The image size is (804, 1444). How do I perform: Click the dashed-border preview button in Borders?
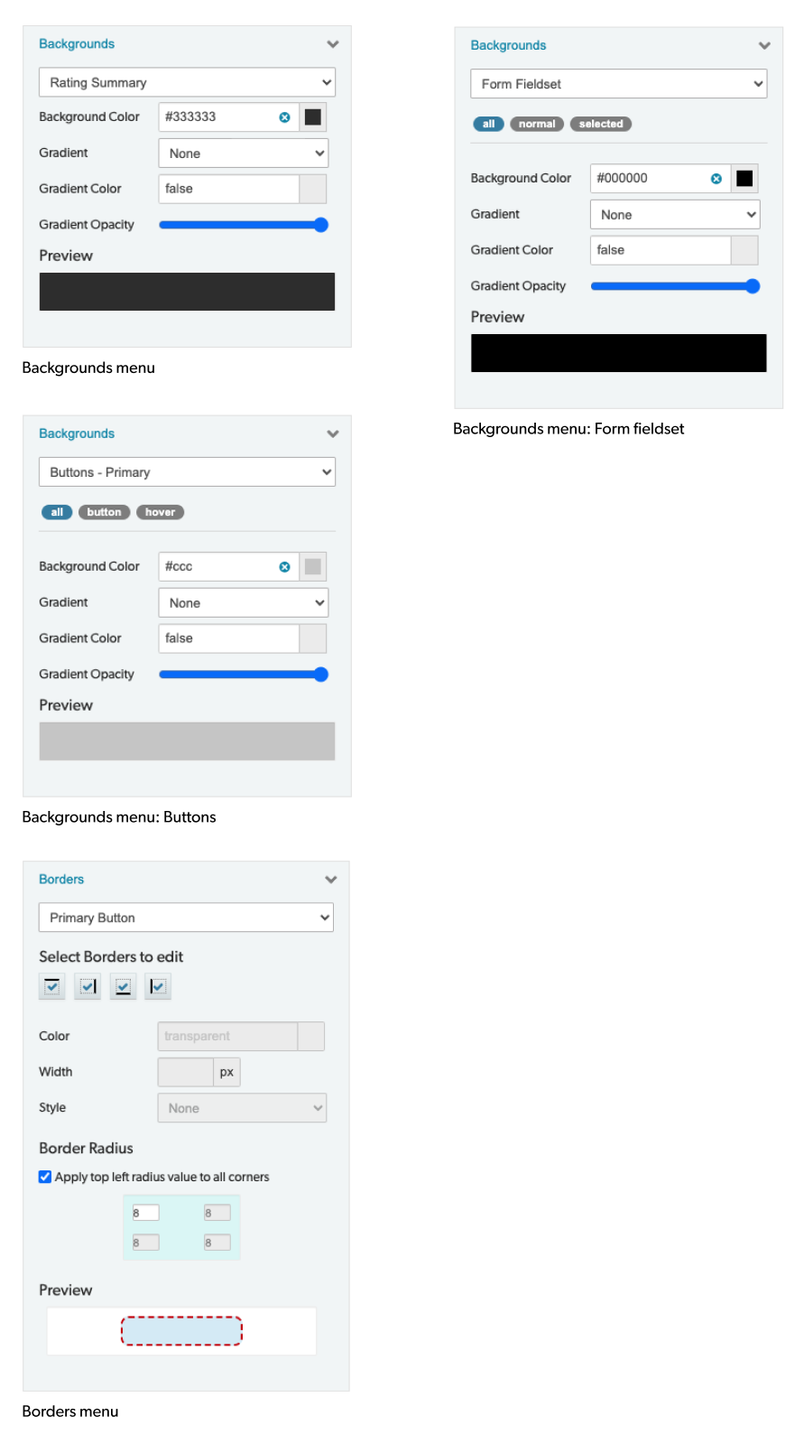coord(181,1331)
